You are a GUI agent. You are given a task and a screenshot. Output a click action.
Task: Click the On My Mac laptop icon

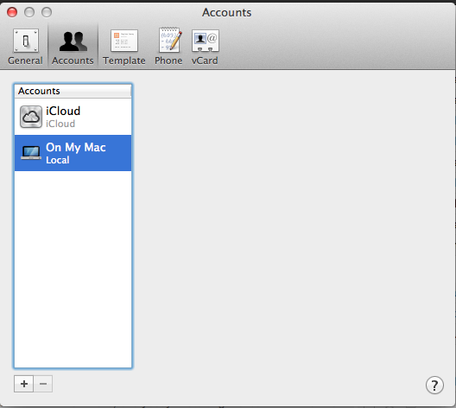pos(31,153)
